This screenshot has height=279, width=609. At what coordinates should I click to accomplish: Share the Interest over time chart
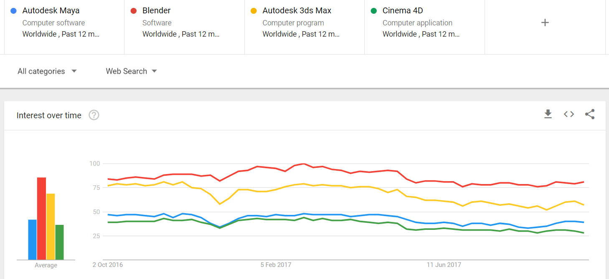pyautogui.click(x=590, y=114)
